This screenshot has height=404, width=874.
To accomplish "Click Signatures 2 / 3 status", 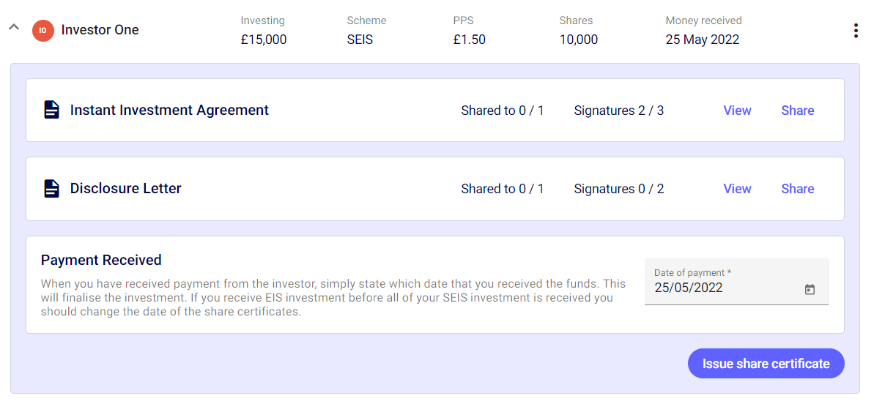I will [x=619, y=111].
